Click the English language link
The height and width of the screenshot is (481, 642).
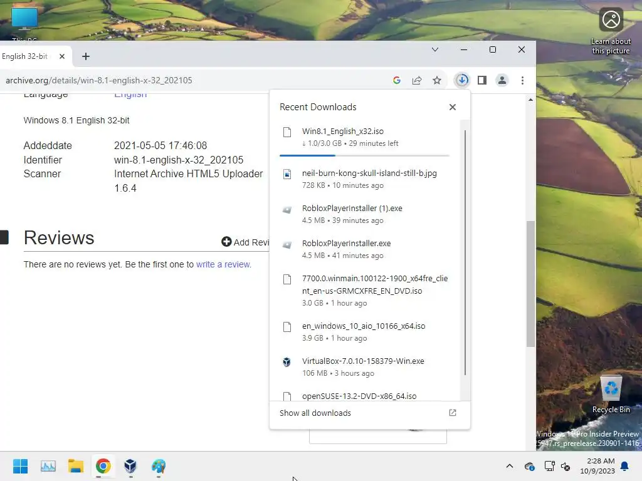pos(130,95)
